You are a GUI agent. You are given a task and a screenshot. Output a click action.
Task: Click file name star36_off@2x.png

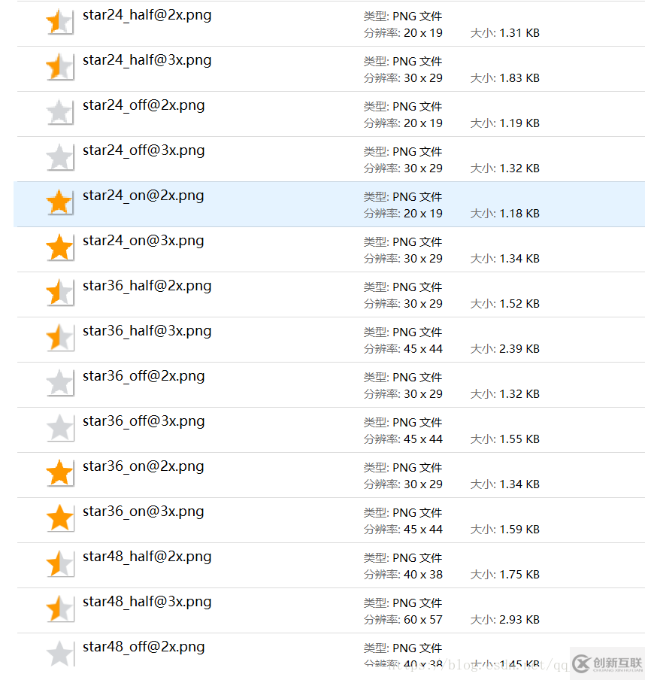point(144,376)
